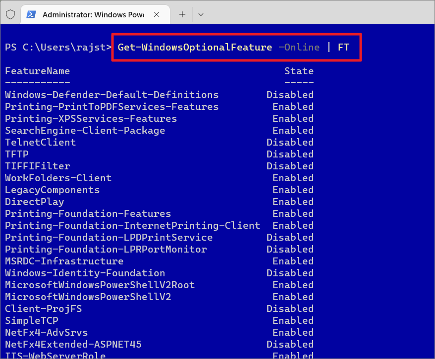Click the X icon on the PowerShell tab
The image size is (435, 359).
(157, 14)
